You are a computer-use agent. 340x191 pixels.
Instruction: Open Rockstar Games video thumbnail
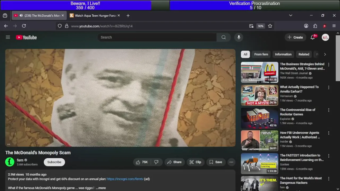[260, 118]
